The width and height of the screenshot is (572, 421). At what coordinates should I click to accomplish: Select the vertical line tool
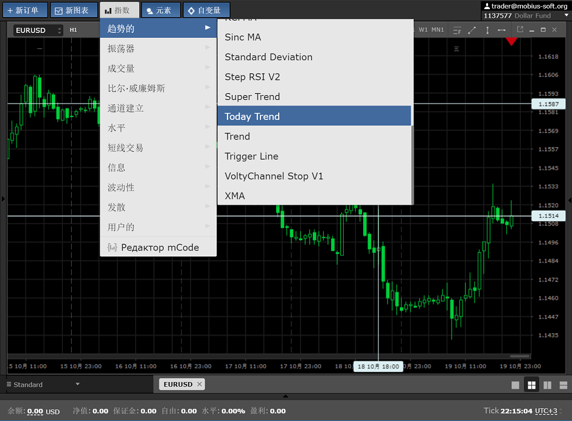pyautogui.click(x=487, y=30)
